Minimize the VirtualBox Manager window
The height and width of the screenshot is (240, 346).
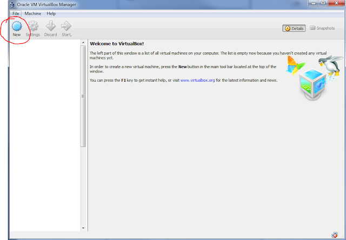314,3
